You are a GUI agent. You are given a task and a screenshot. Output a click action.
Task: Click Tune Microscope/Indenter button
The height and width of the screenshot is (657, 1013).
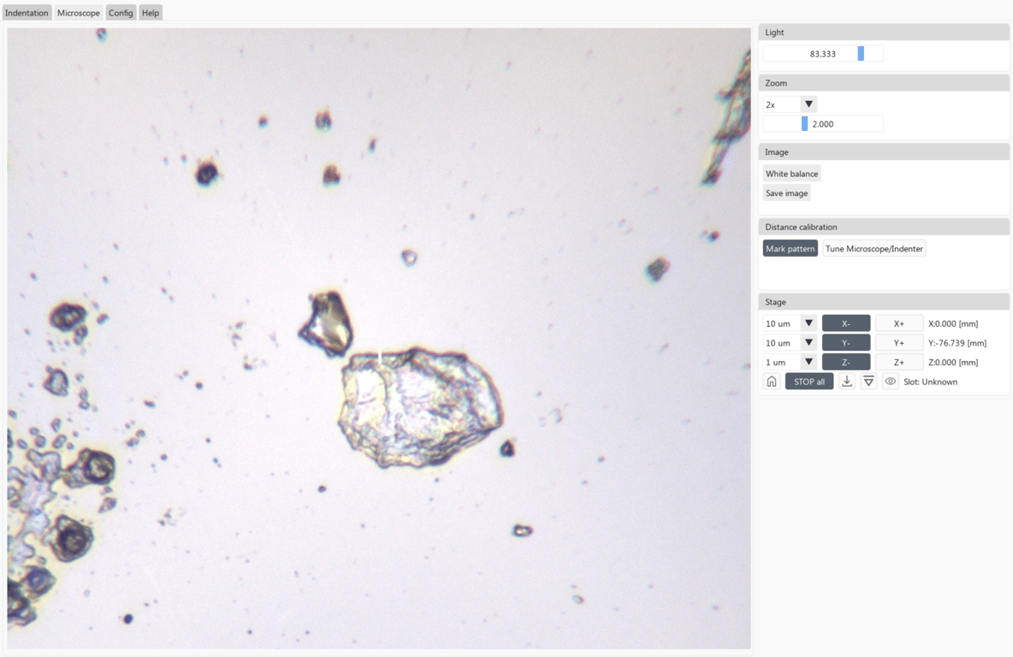[x=874, y=248]
